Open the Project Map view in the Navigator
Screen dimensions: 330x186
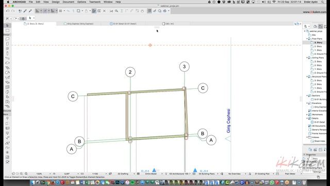315,26
